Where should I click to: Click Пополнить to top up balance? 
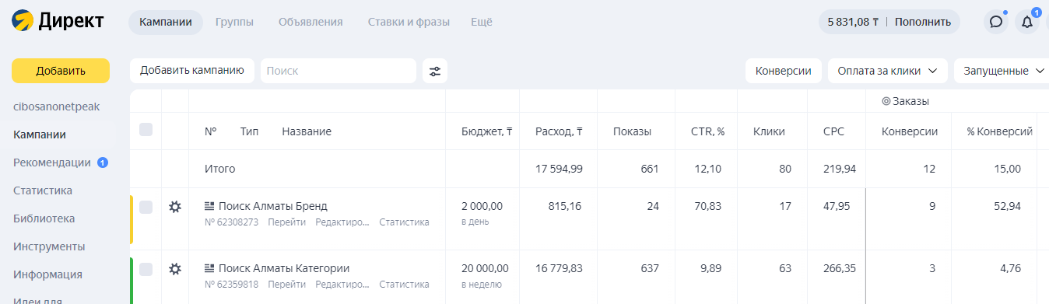922,22
